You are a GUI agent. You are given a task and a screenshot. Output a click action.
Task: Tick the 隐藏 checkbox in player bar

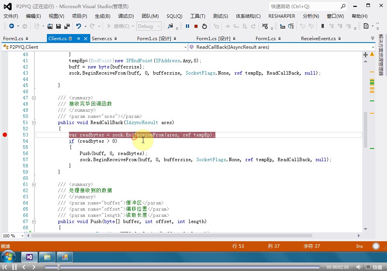tap(369, 267)
